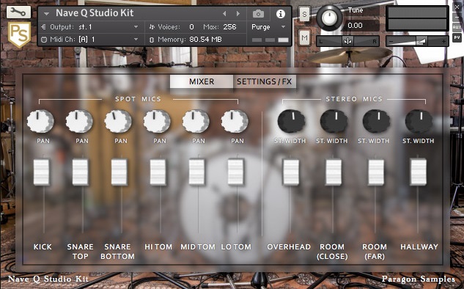The image size is (464, 289).
Task: Click the Tune knob
Action: 329,18
